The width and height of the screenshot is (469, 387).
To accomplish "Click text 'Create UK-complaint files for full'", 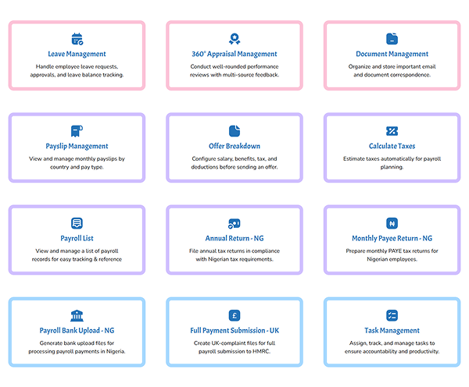I will [x=234, y=343].
